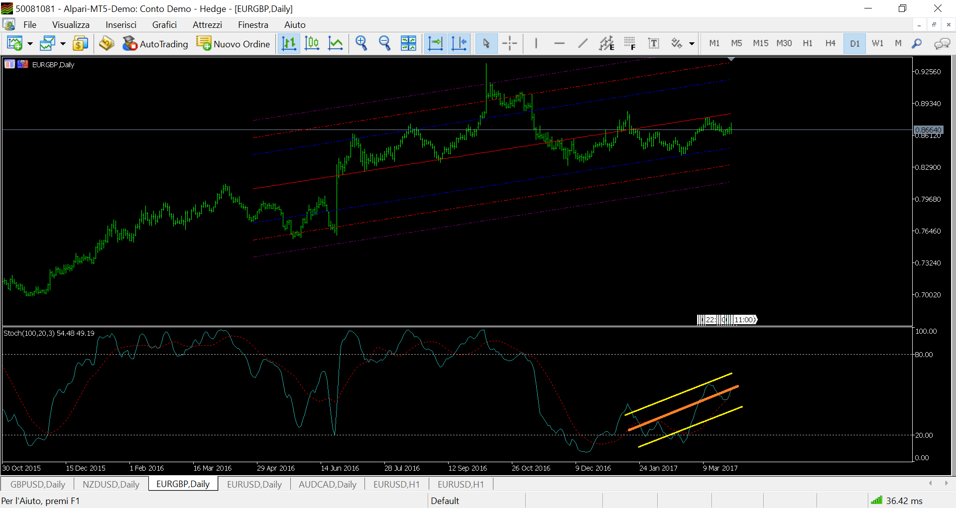The width and height of the screenshot is (956, 508).
Task: Open the graphic objects dropdown arrow
Action: pyautogui.click(x=692, y=44)
